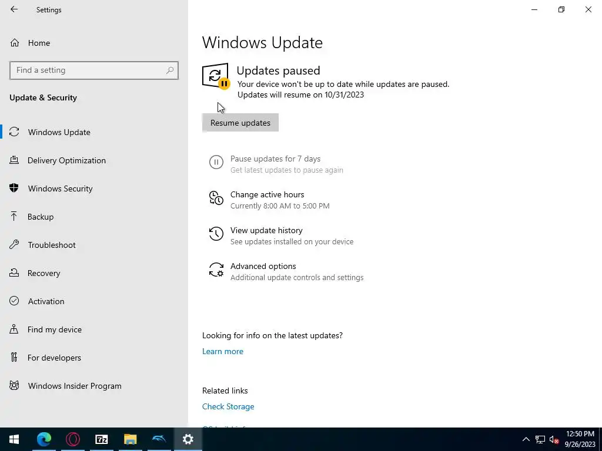Click the Settings gear in taskbar
This screenshot has height=451, width=602.
pos(188,439)
